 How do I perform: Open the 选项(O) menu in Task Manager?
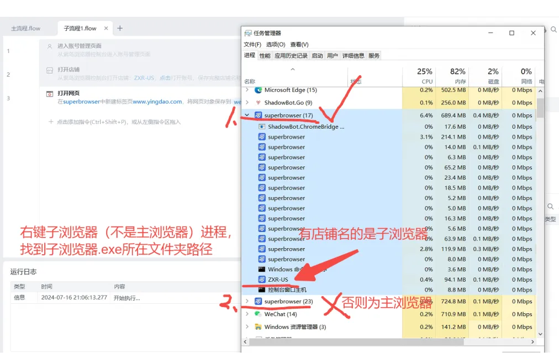[276, 45]
